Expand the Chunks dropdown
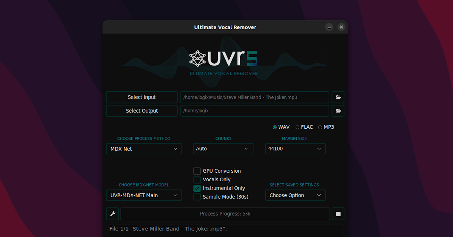 click(223, 149)
